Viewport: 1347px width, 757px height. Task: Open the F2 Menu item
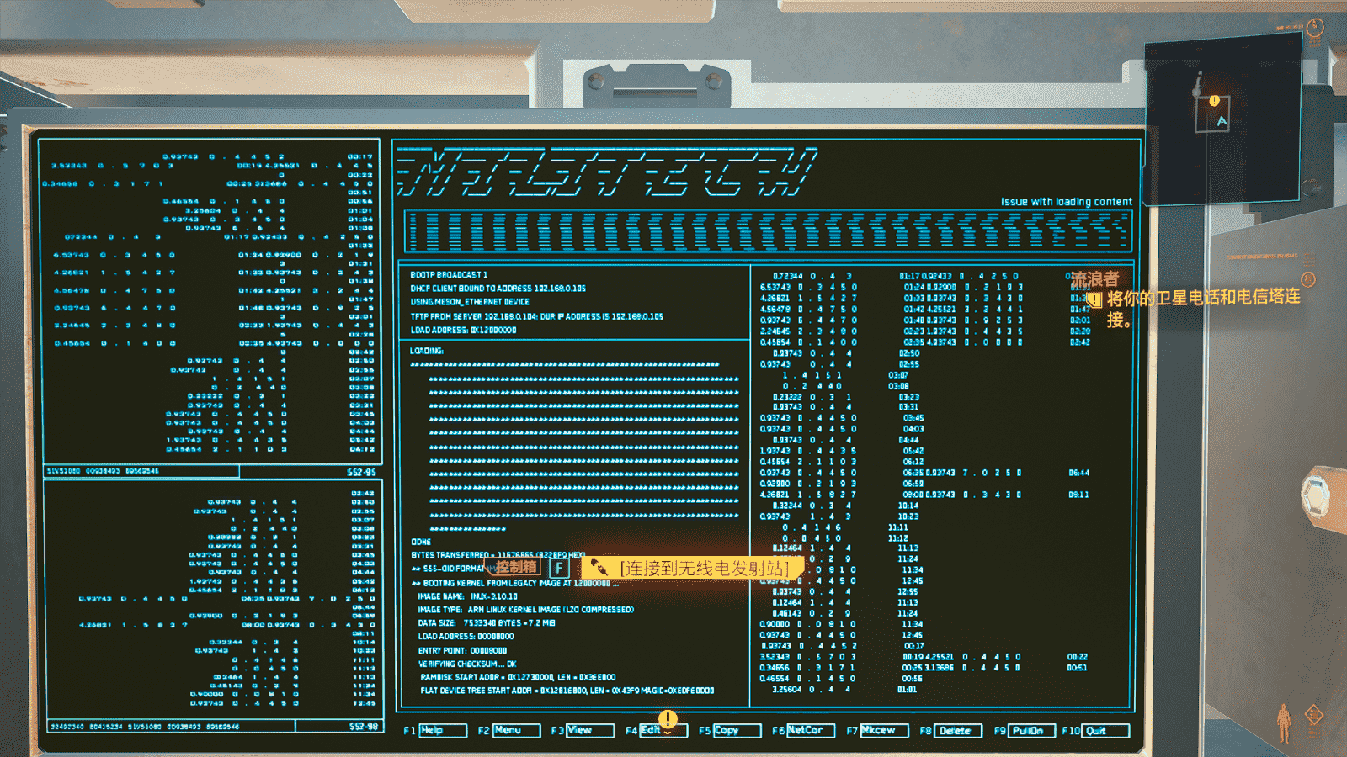[516, 730]
